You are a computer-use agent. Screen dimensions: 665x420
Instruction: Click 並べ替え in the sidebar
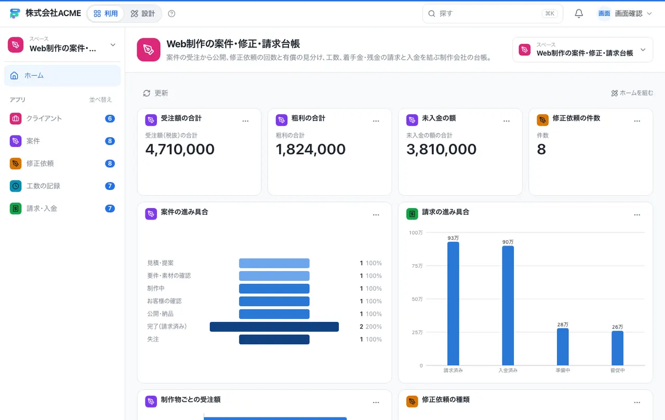click(x=100, y=100)
